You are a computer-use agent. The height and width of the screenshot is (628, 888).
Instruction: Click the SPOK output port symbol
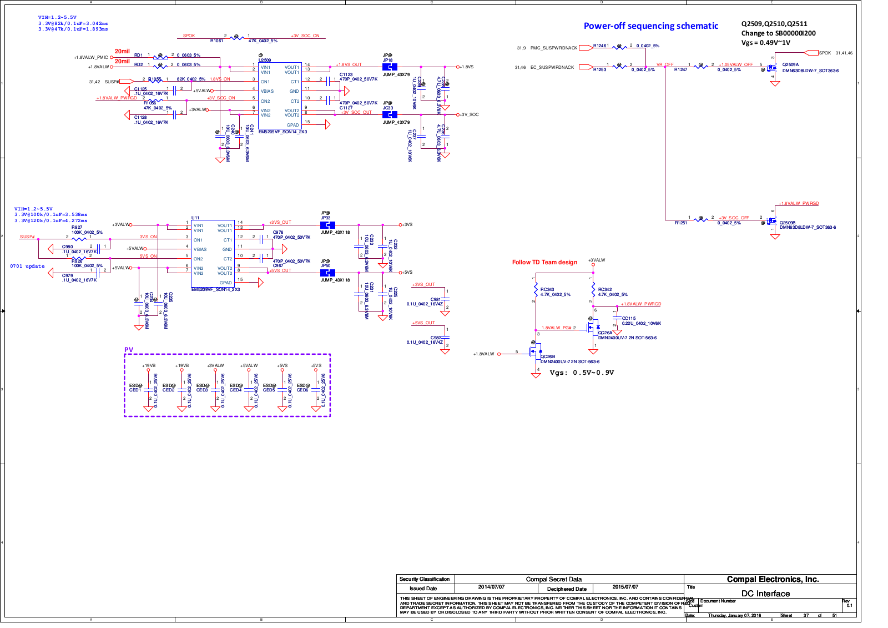click(811, 53)
